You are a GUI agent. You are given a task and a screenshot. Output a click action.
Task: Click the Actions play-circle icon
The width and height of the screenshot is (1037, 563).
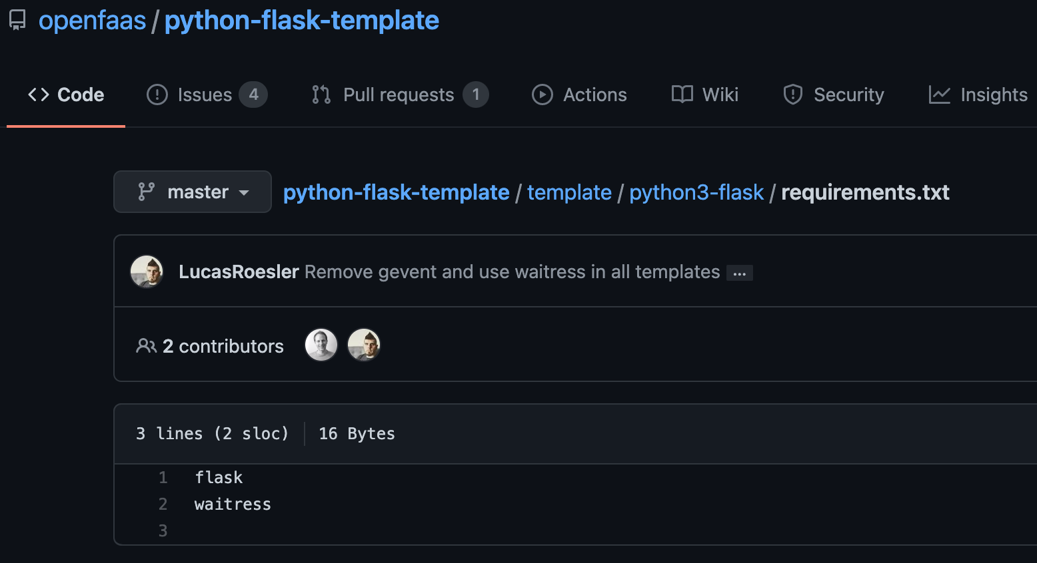[542, 95]
